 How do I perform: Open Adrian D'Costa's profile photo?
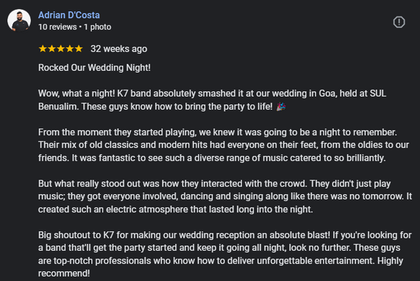click(x=19, y=21)
